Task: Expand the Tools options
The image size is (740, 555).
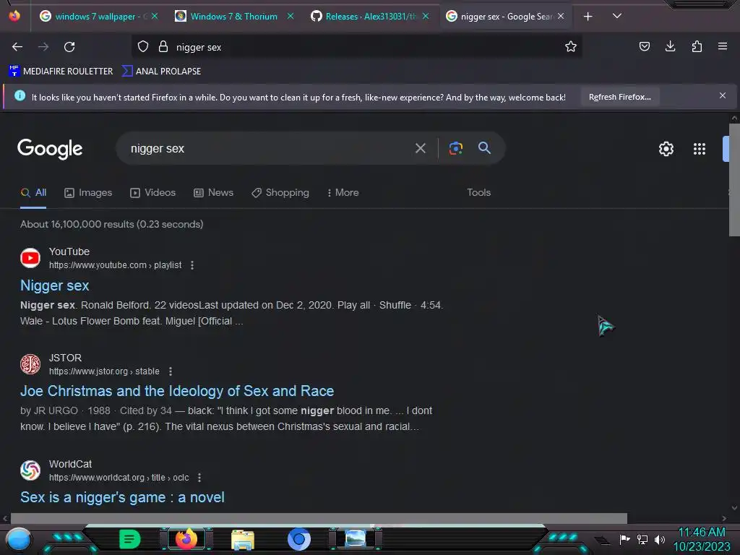Action: [x=478, y=192]
